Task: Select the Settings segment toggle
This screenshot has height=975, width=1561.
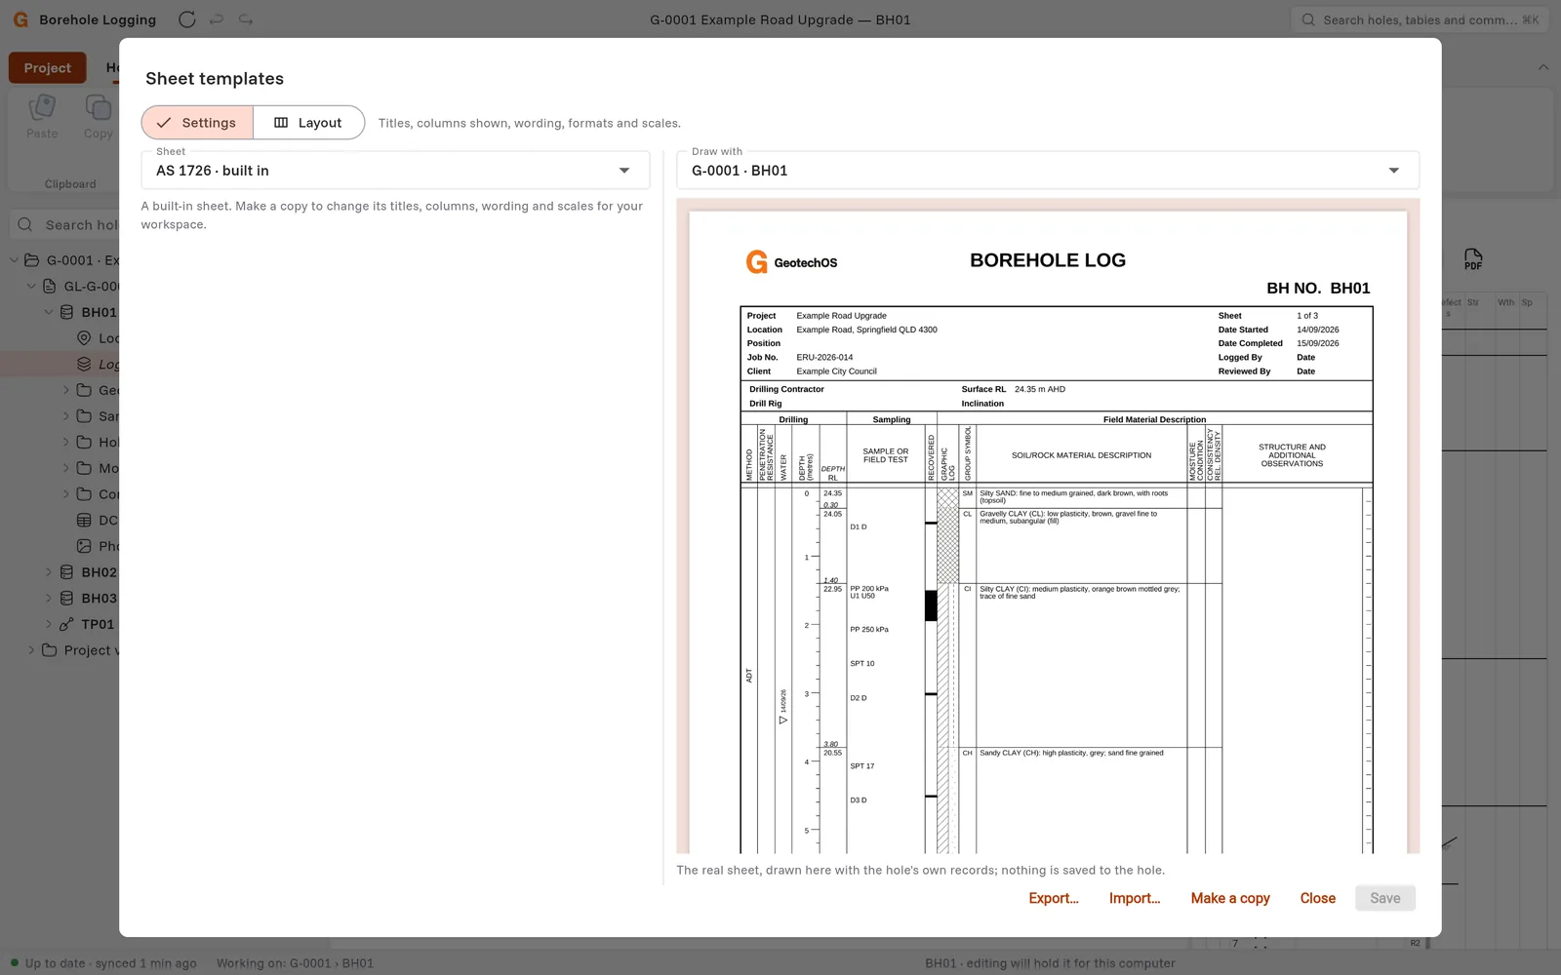Action: coord(197,123)
